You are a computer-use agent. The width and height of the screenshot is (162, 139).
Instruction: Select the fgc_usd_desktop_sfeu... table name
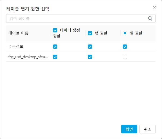[x=28, y=57]
